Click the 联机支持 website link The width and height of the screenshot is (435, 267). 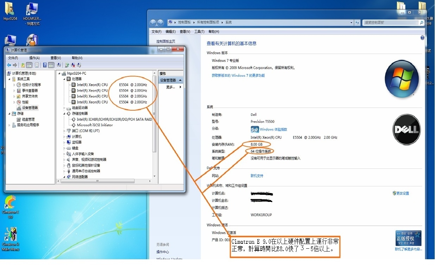[x=257, y=176]
